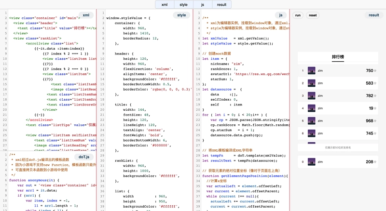The width and height of the screenshot is (386, 211).
Task: Click the result badge on the preview pane
Action: (x=373, y=15)
